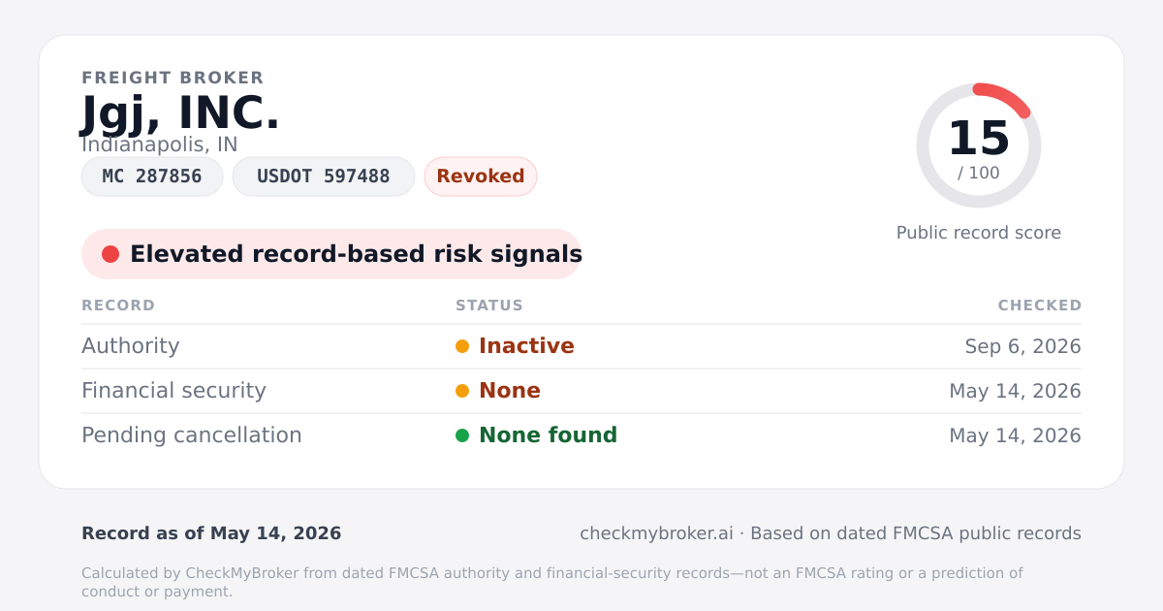This screenshot has height=611, width=1163.
Task: Click the Public record score label
Action: (979, 233)
